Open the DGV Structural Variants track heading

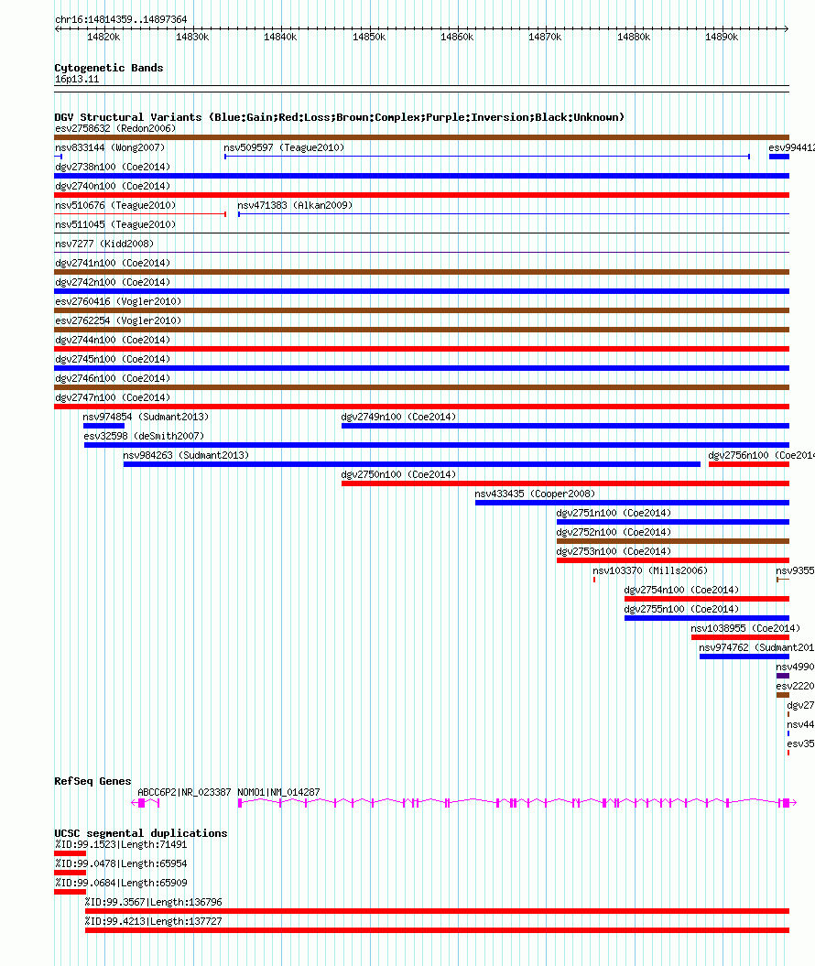(340, 117)
